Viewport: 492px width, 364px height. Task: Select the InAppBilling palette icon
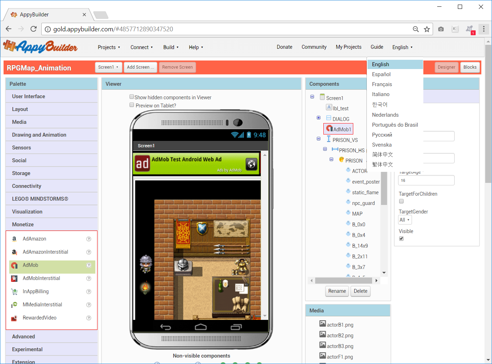(x=14, y=291)
